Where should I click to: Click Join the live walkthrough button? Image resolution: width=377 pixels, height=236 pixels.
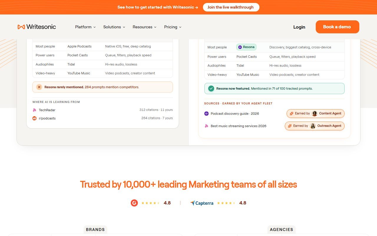[231, 7]
